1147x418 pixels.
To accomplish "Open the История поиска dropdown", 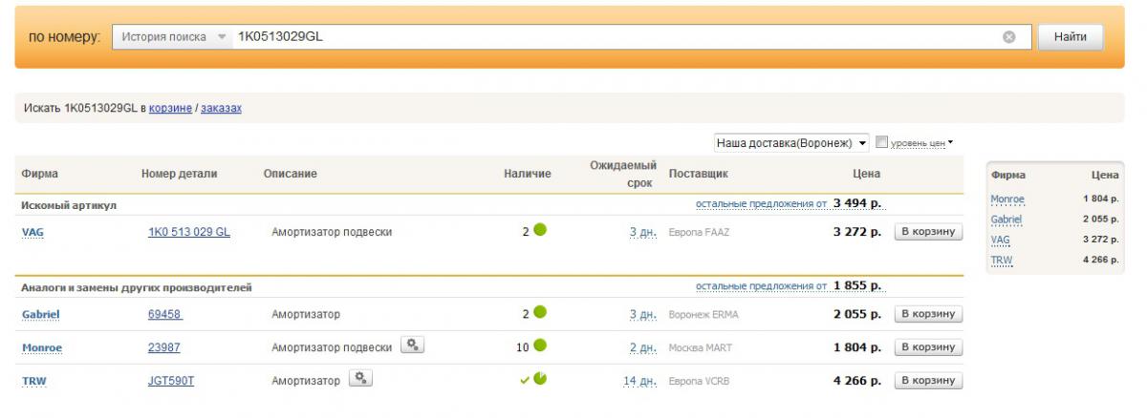I will coord(172,37).
